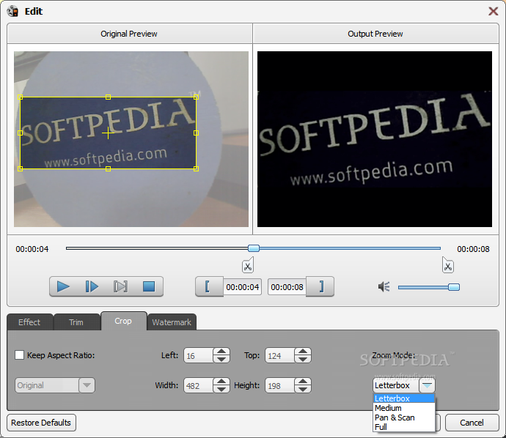Click the left scissors trim marker
Screen dimensions: 506x438
pyautogui.click(x=248, y=266)
